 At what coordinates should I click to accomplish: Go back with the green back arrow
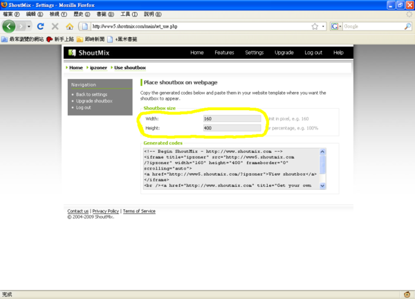tap(9, 26)
